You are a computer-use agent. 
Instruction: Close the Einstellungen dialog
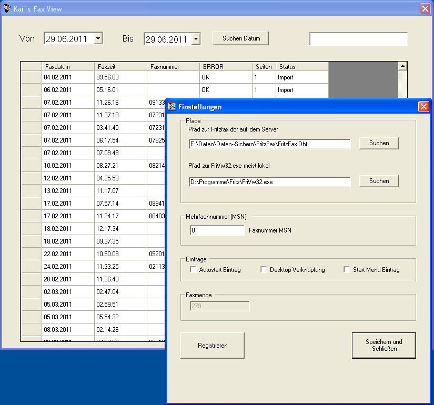[423, 107]
